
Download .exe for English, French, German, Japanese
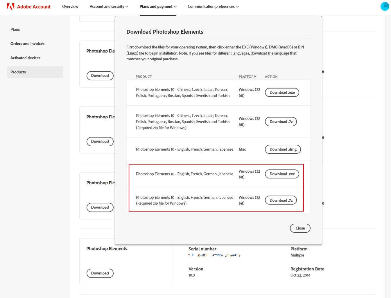[282, 174]
